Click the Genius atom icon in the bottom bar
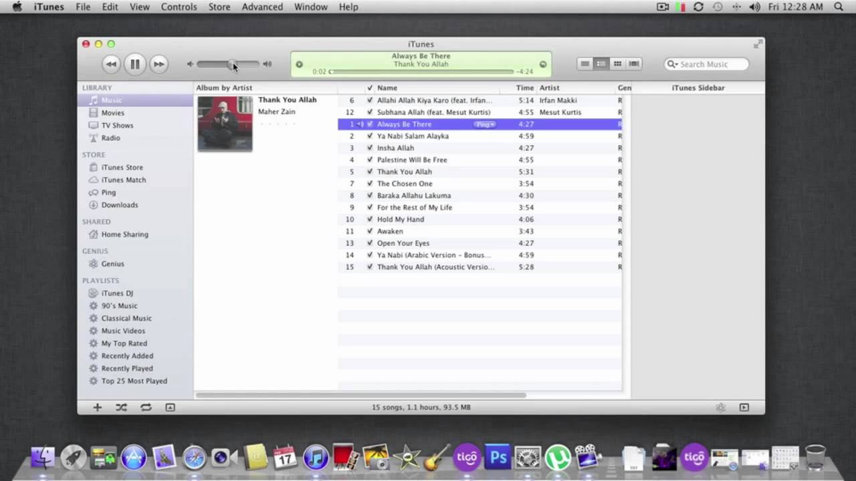856x481 pixels. tap(720, 407)
